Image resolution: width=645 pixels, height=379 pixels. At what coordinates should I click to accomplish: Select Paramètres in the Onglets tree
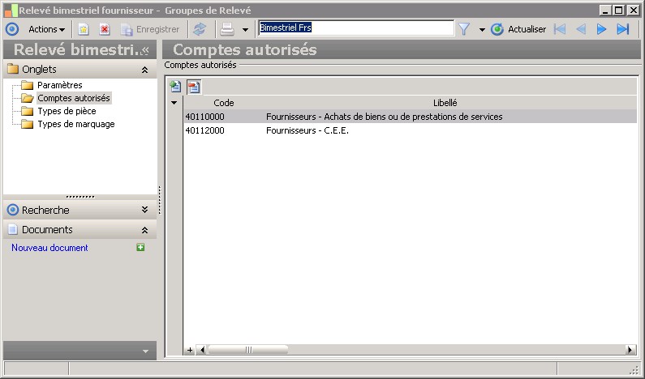click(60, 85)
